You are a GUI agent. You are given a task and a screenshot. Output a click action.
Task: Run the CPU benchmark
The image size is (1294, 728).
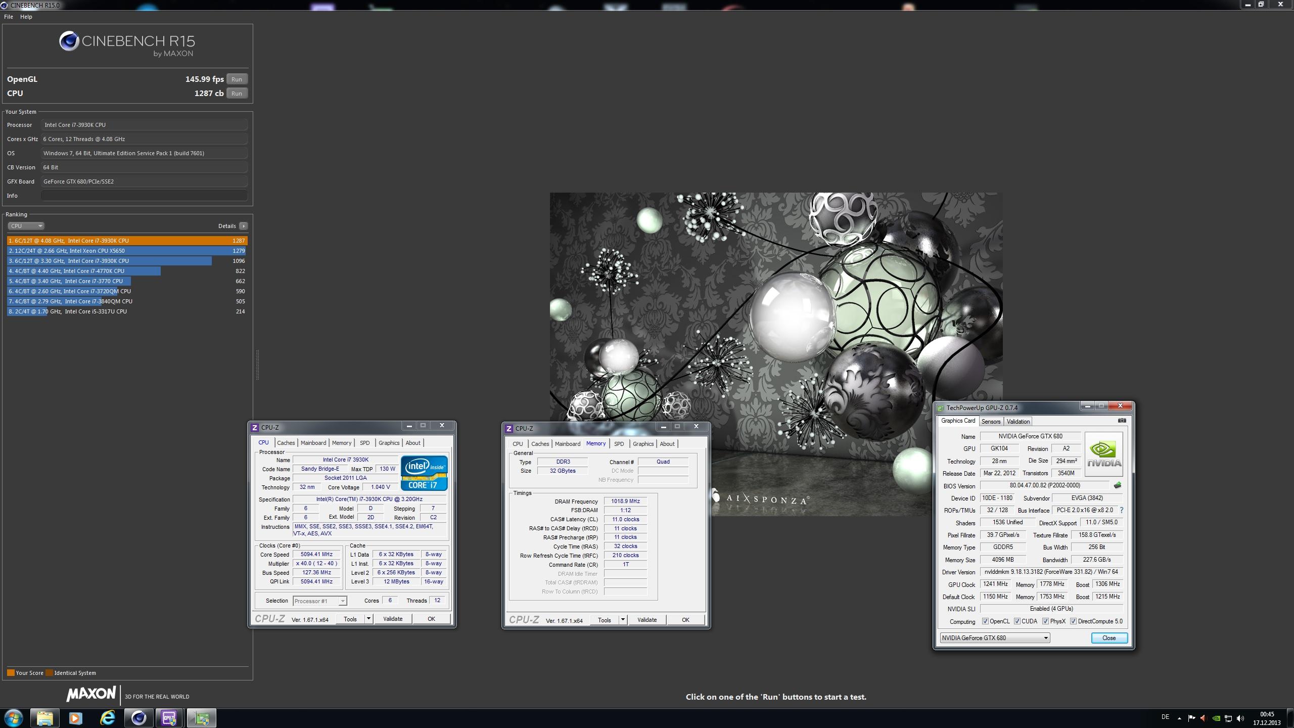tap(237, 94)
